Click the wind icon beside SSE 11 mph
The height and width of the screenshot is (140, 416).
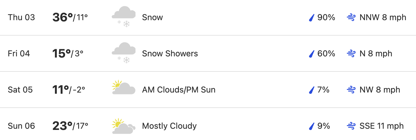(351, 126)
